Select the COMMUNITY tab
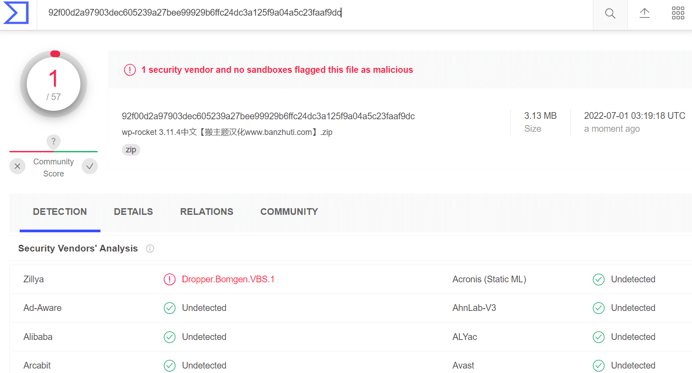692x373 pixels. pos(289,212)
